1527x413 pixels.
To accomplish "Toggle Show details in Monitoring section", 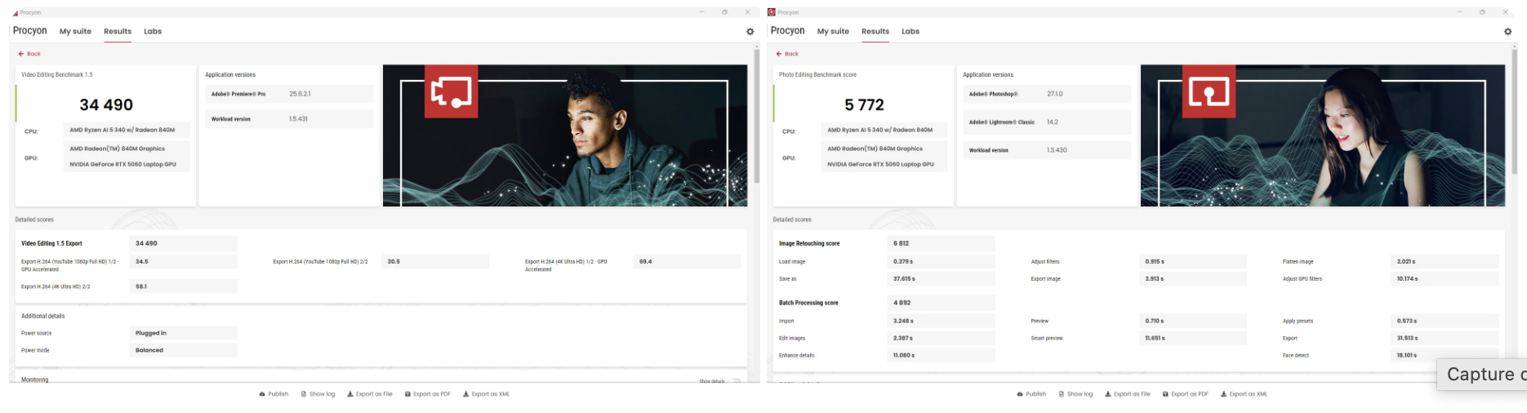I will click(x=734, y=380).
